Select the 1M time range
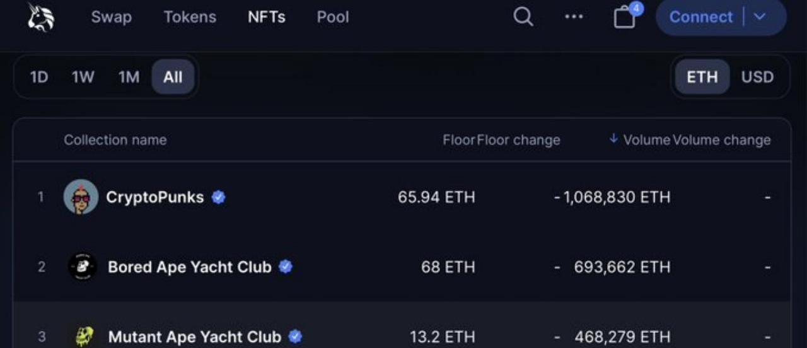The height and width of the screenshot is (348, 807). tap(129, 78)
